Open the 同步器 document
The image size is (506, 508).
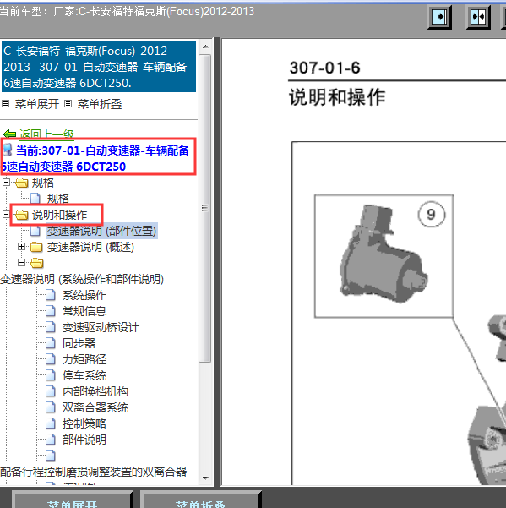click(79, 343)
